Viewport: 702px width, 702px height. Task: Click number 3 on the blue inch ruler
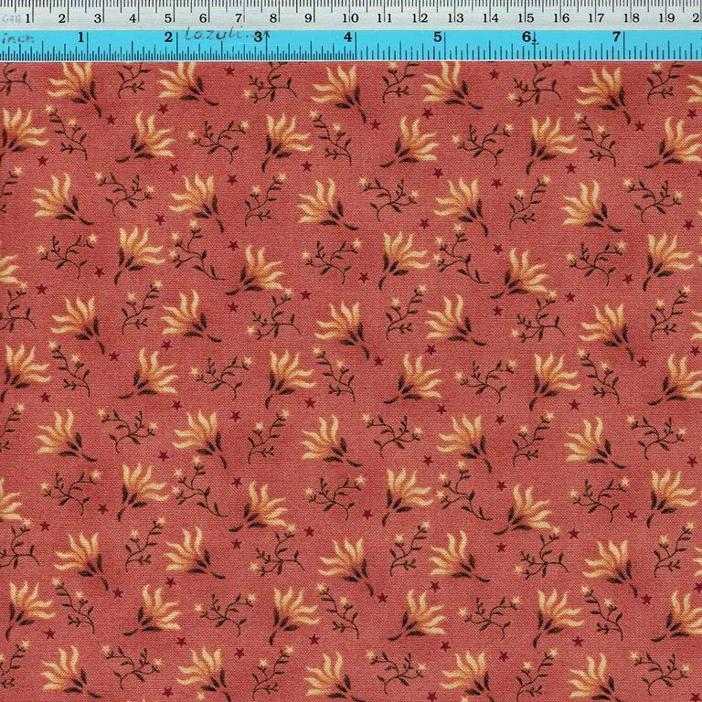(258, 37)
